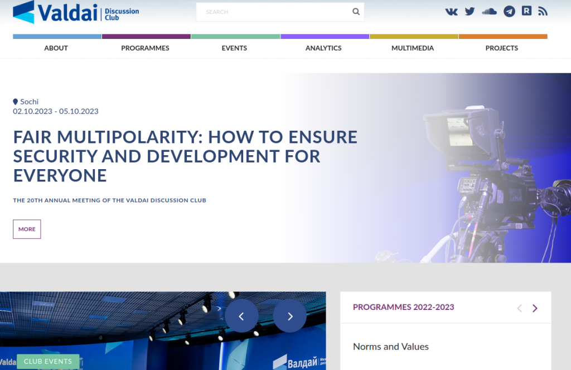
Task: Click the Valdai Discussion Club logo
Action: pos(76,12)
